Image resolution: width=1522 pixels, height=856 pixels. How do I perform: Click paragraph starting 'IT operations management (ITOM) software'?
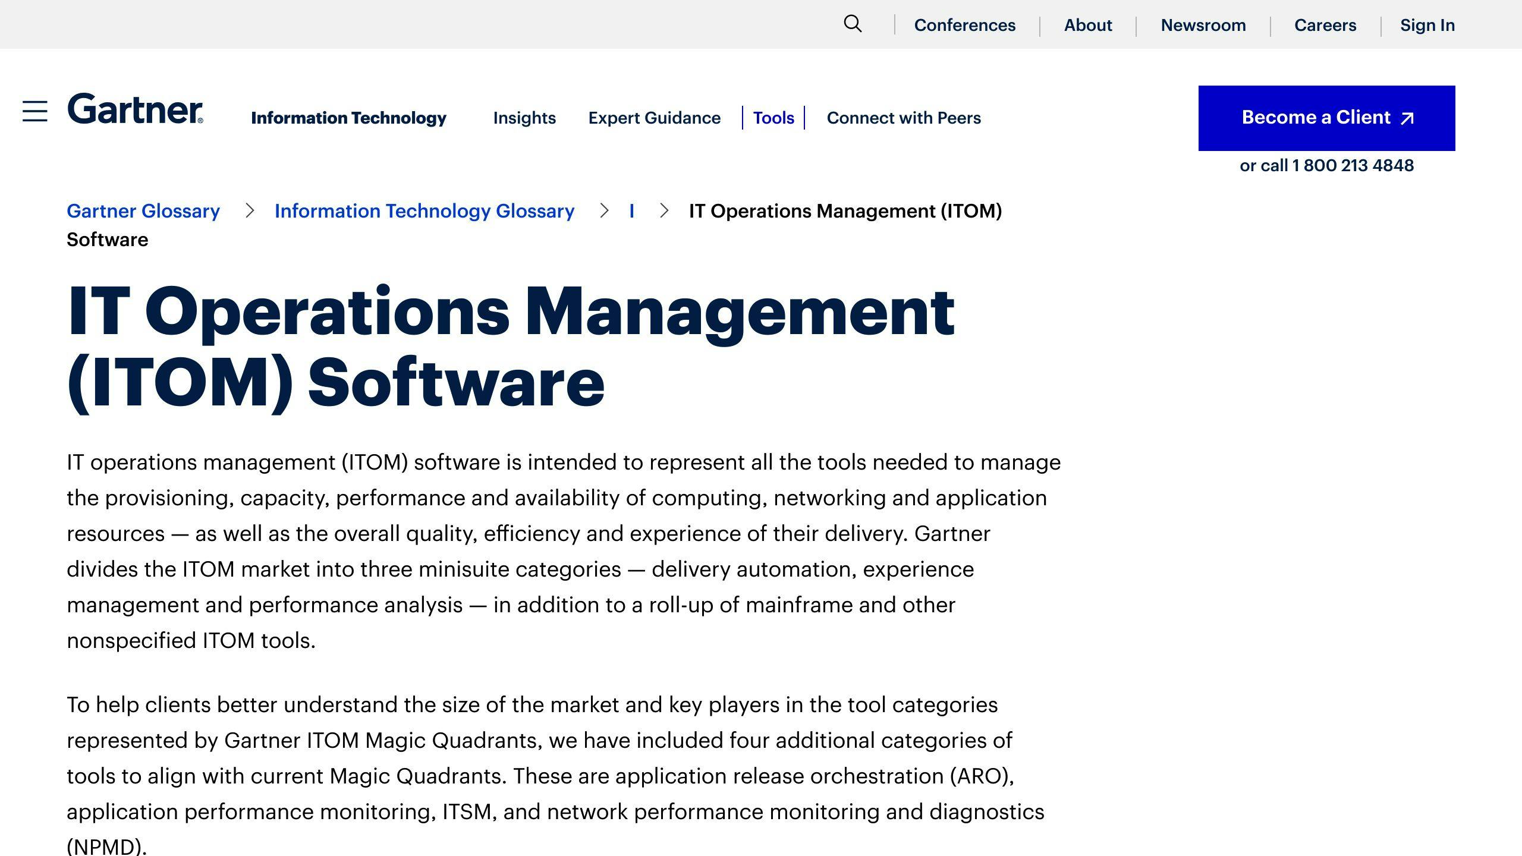[564, 552]
